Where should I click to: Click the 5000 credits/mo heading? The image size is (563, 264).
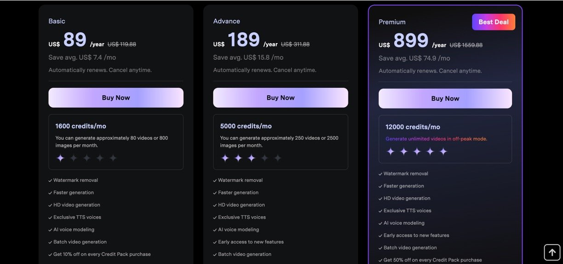[x=246, y=126]
